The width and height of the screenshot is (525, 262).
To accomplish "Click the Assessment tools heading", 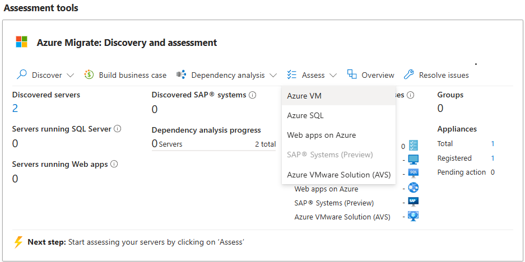I will tap(41, 8).
